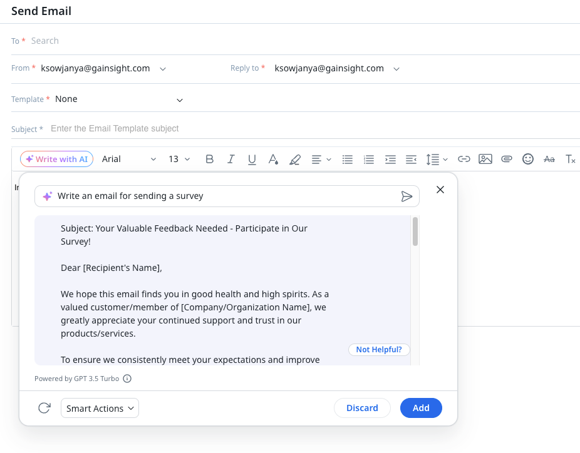Open the text alignment dropdown
The image size is (580, 453).
coord(321,160)
